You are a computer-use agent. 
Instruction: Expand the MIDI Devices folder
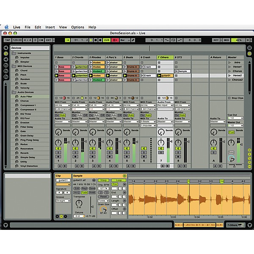click(x=14, y=66)
